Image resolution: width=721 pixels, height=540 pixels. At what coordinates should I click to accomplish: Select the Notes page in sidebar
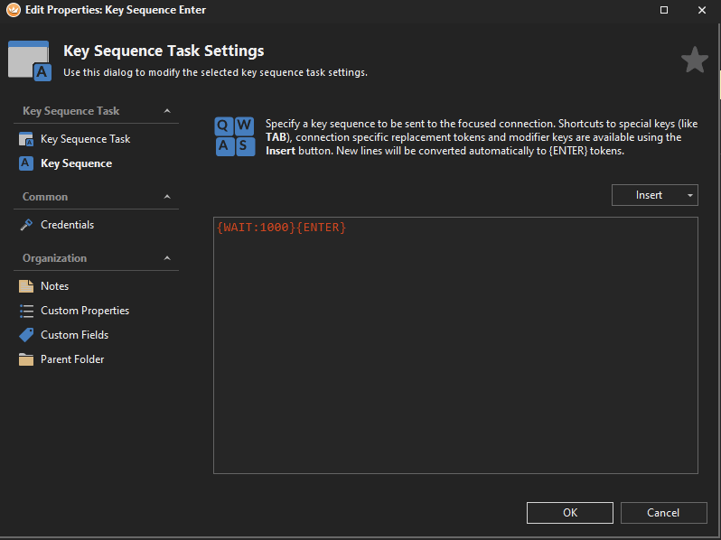point(54,286)
